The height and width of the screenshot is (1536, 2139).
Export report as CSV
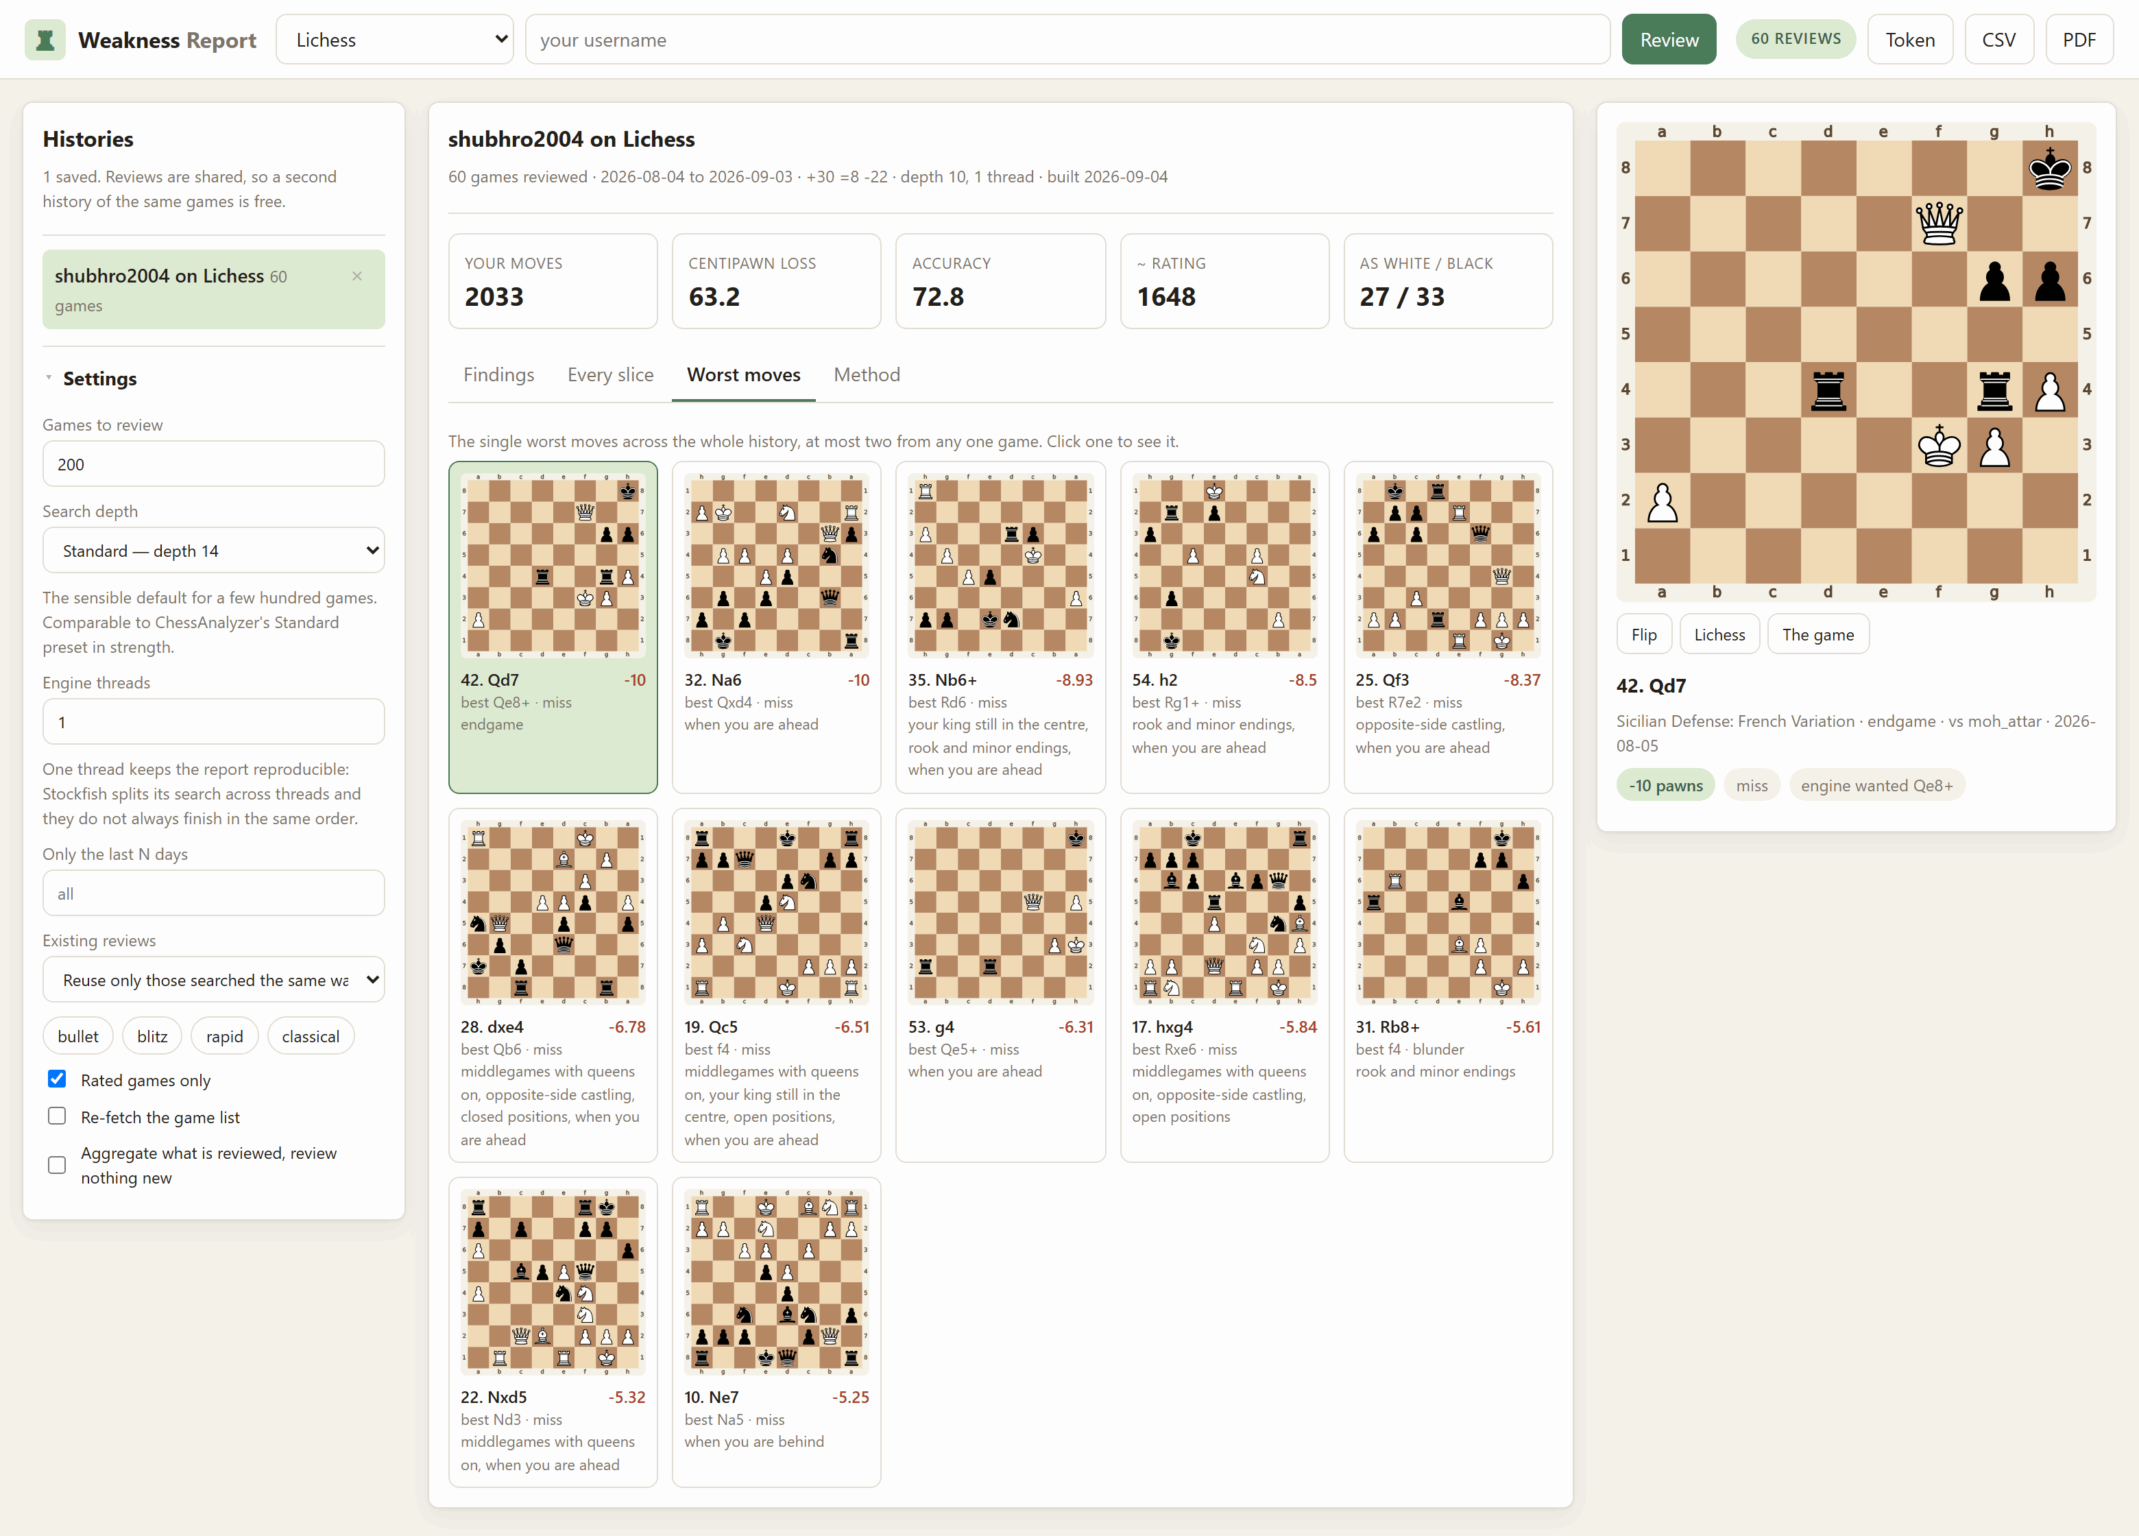point(1998,40)
